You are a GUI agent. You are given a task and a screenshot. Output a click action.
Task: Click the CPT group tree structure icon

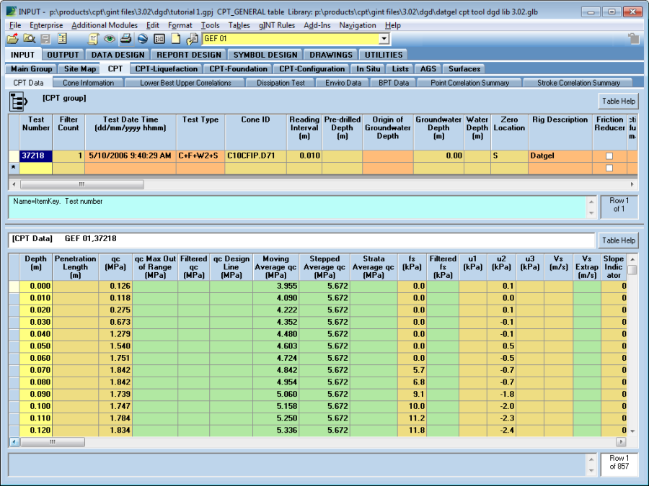tap(19, 102)
